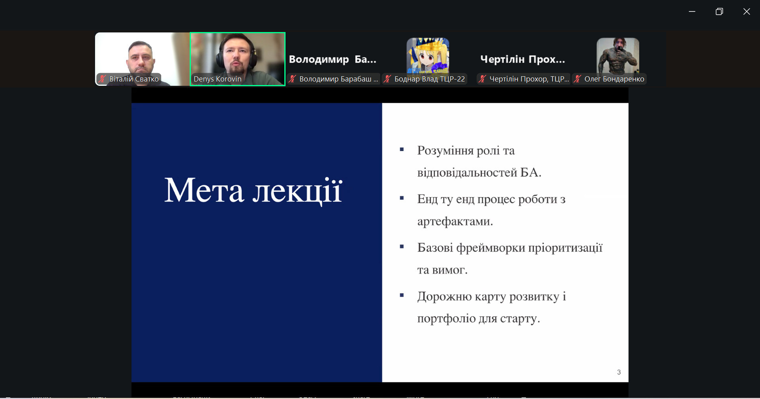This screenshot has width=760, height=399.
Task: Click the bullet 'Розуміння ролі та відповідальностей БА'
Action: 479,161
